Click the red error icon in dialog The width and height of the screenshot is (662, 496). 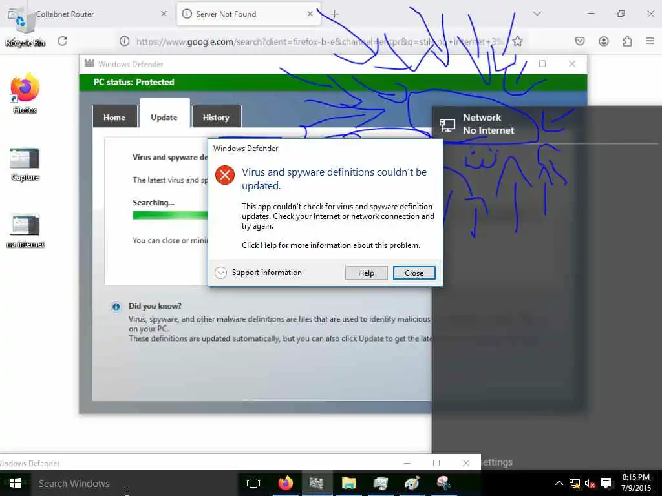pos(225,175)
